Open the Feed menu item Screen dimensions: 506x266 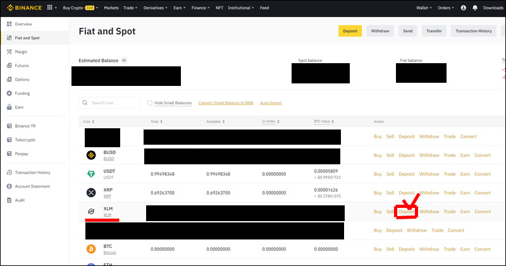(264, 8)
